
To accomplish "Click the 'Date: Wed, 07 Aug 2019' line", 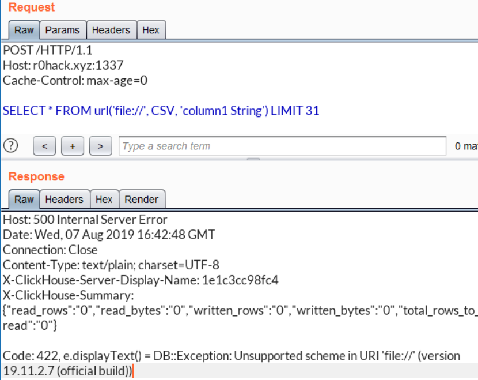I will 109,235.
